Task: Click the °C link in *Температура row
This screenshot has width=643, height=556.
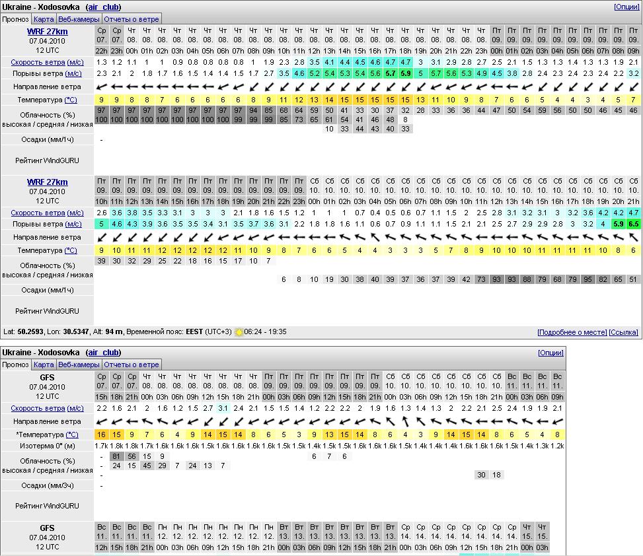Action: tap(71, 434)
